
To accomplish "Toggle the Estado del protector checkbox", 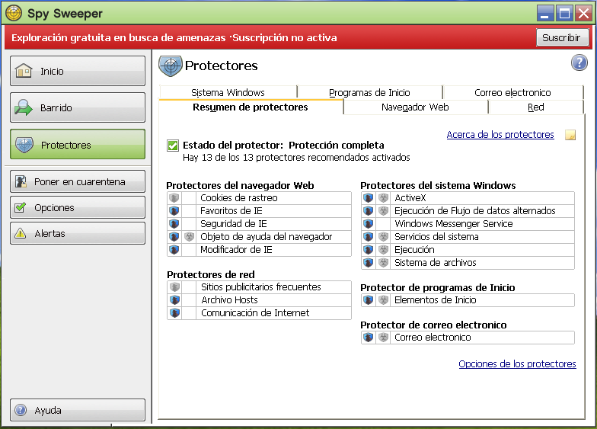I will [173, 146].
